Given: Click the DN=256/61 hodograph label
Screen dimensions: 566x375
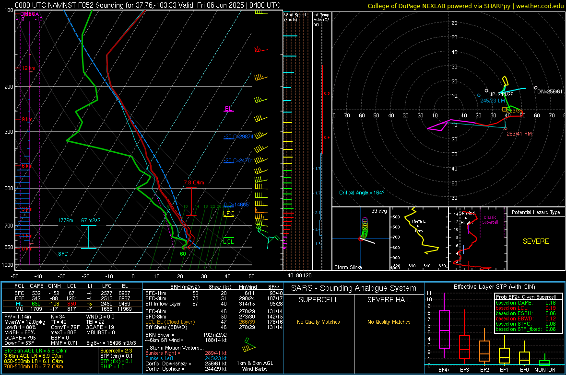Looking at the screenshot, I should (550, 91).
